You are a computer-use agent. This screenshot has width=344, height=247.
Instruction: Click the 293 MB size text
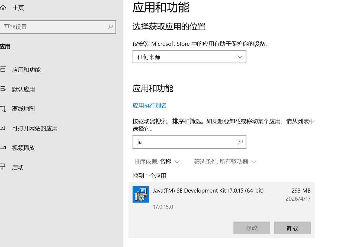(x=301, y=190)
